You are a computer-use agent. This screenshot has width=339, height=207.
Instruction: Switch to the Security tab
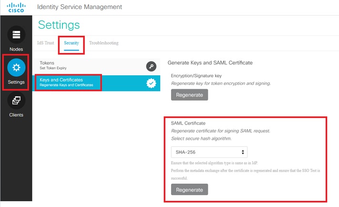pyautogui.click(x=72, y=43)
